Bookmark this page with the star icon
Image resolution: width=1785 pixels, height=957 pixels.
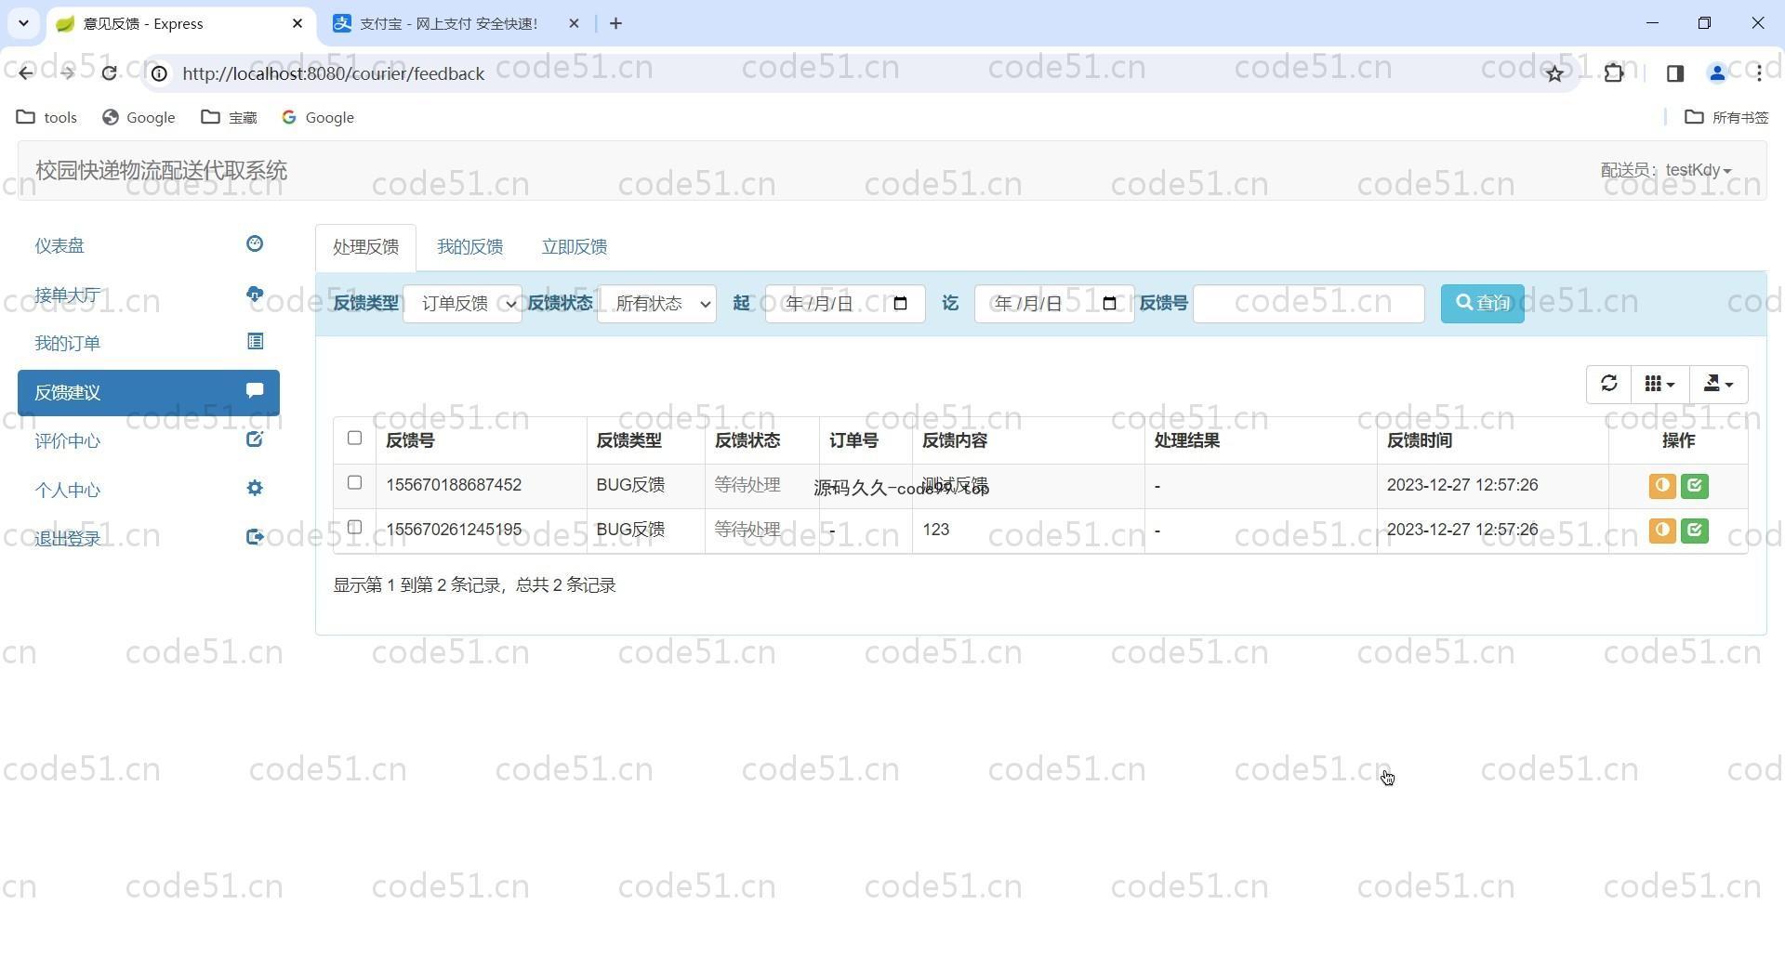coord(1554,73)
